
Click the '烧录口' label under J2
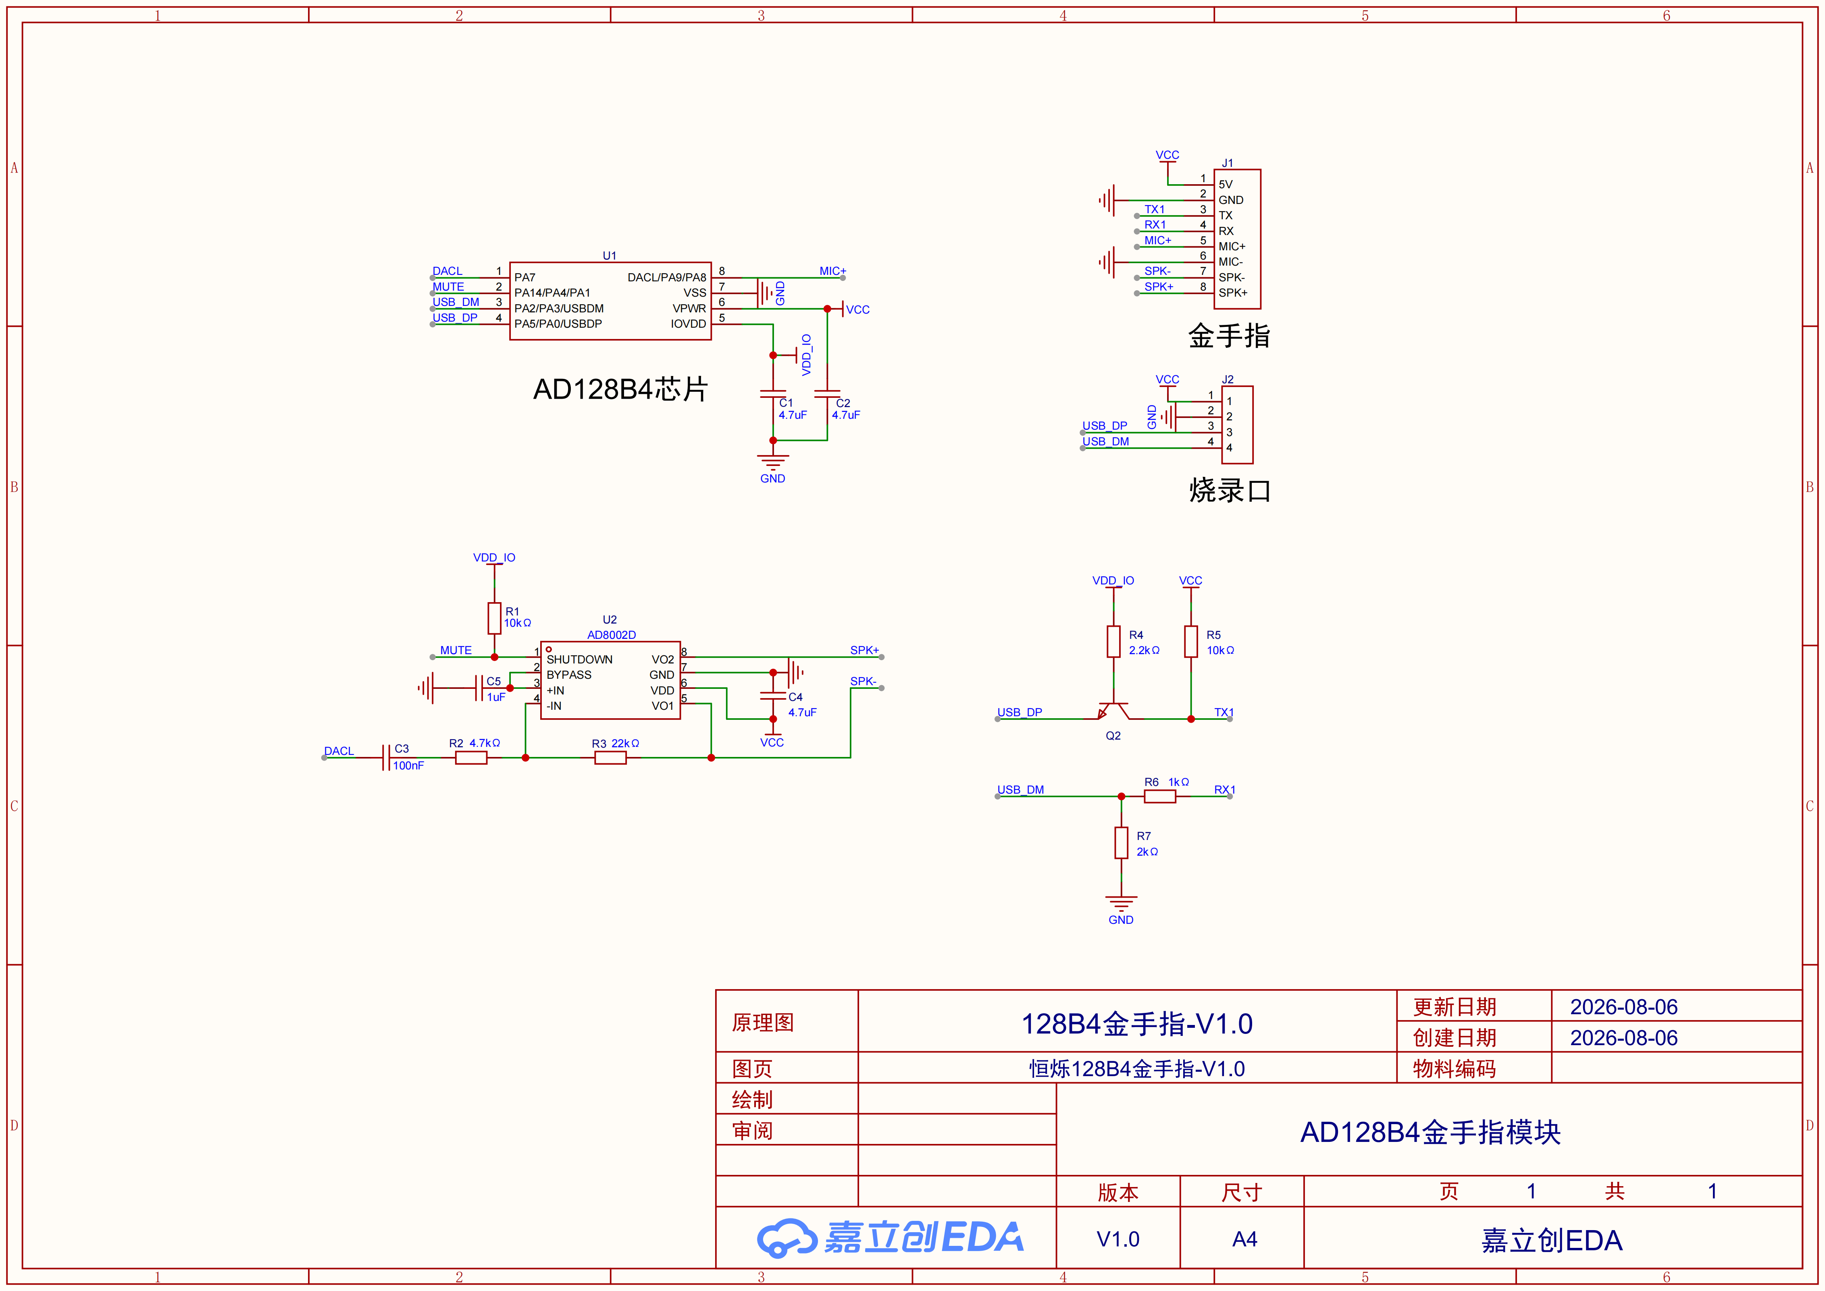click(1230, 491)
